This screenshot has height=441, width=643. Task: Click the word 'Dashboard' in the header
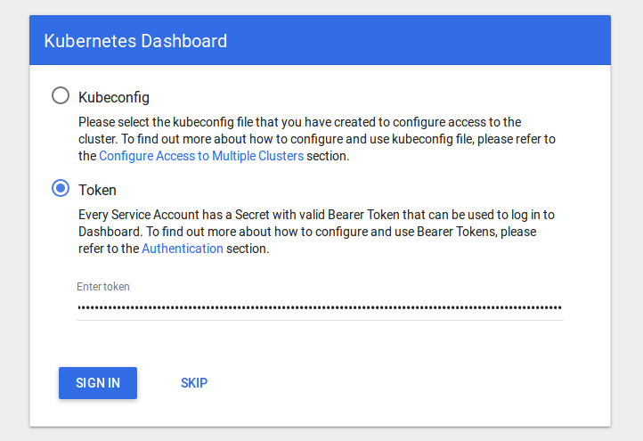click(183, 41)
